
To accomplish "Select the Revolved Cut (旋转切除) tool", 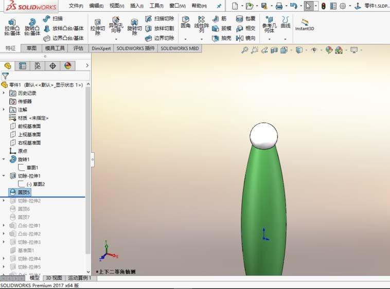I will tap(134, 27).
